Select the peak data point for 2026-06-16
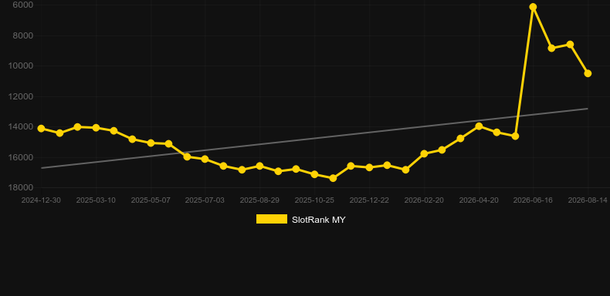Screen dimensions: 610x296 (x=533, y=7)
